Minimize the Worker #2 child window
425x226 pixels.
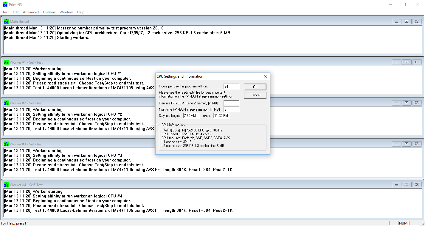click(396, 103)
